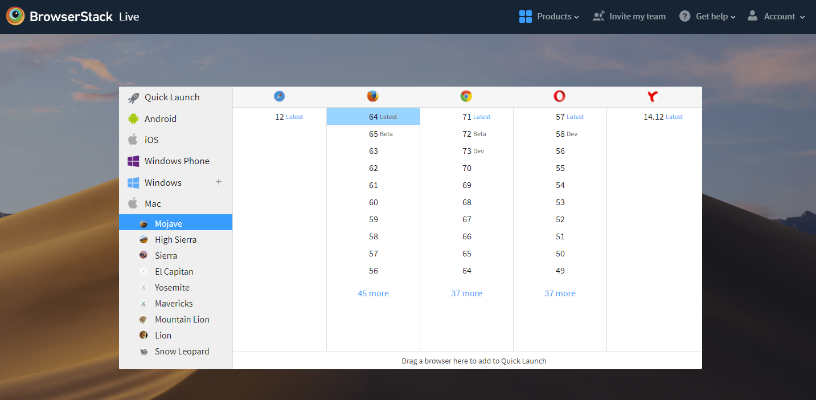The width and height of the screenshot is (816, 400).
Task: Select the Yandex browser column icon
Action: pos(653,96)
